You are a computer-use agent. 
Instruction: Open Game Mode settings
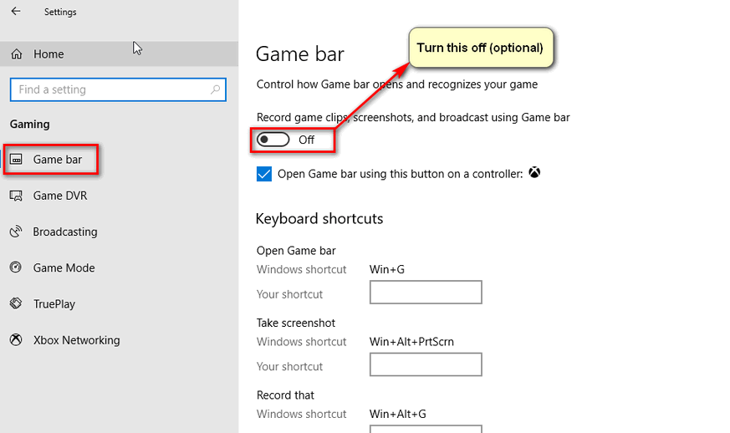(120, 267)
